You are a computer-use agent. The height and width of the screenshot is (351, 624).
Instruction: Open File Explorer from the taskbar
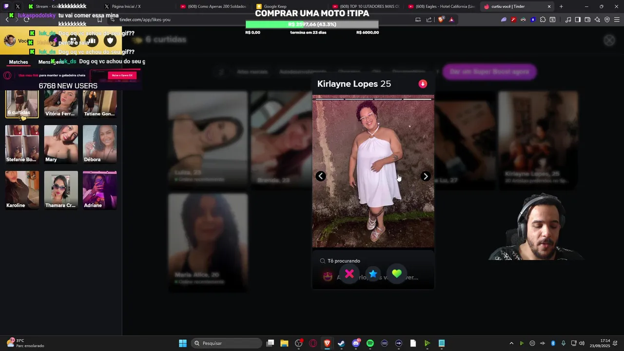pos(284,343)
